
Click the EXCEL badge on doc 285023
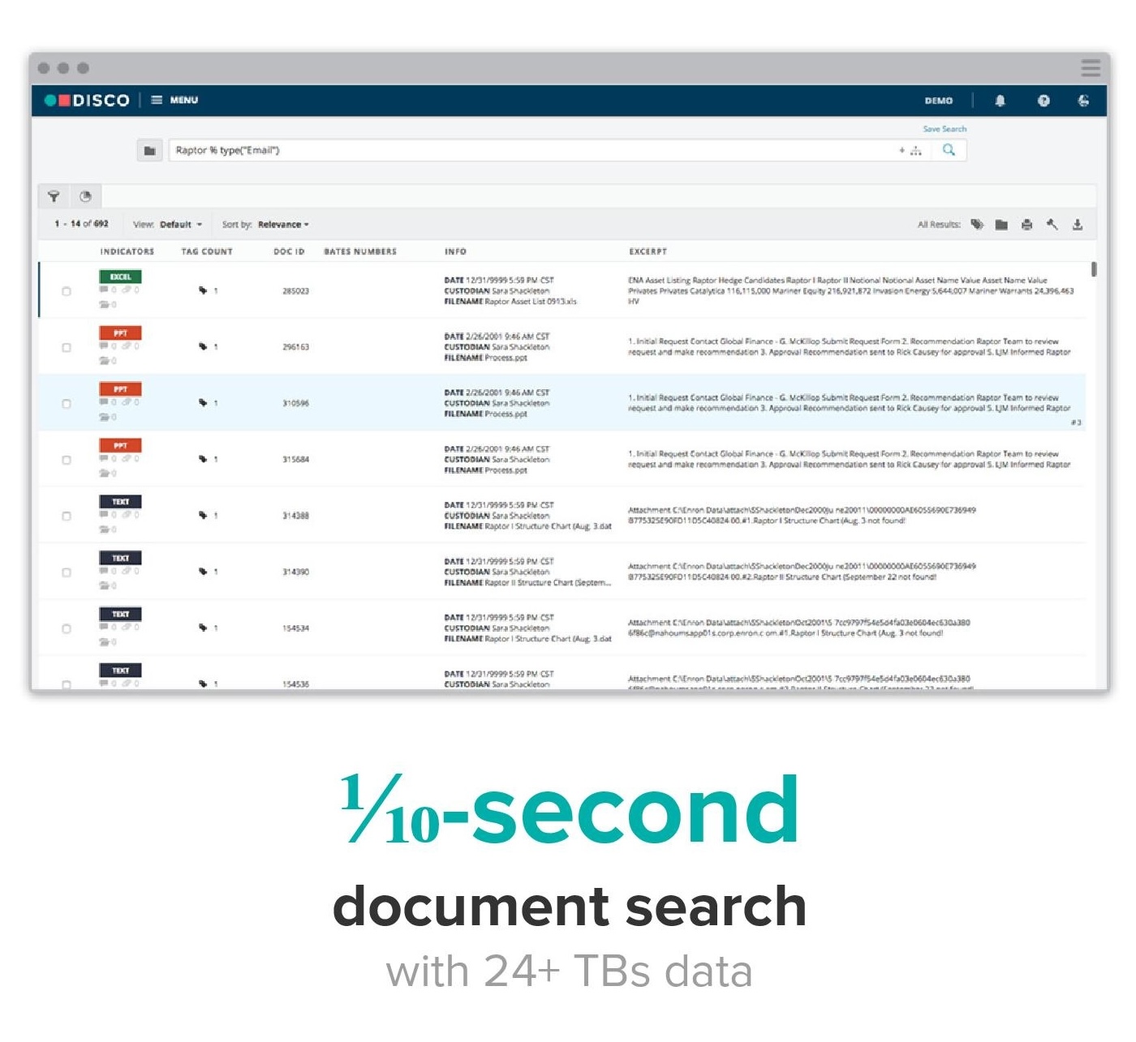(120, 277)
